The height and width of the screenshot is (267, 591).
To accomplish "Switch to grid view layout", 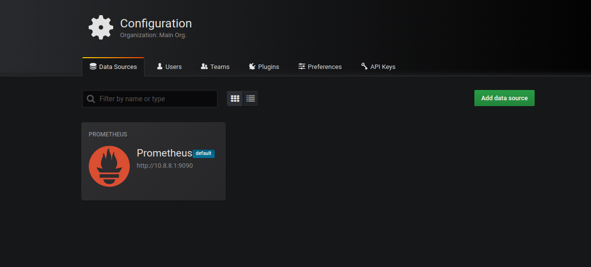I will coord(235,98).
